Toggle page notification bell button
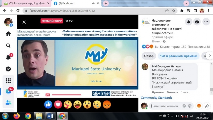Image resolution: width=213 pixels, height=120 pixels. [189, 22]
